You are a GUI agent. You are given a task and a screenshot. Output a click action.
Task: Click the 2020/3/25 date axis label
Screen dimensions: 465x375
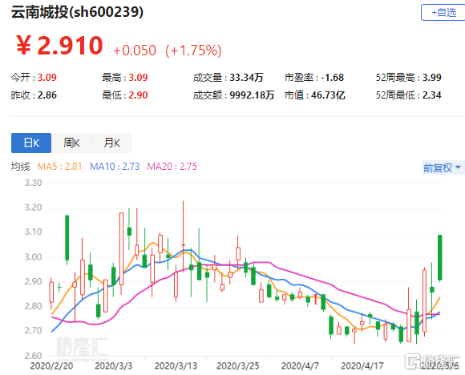point(238,366)
